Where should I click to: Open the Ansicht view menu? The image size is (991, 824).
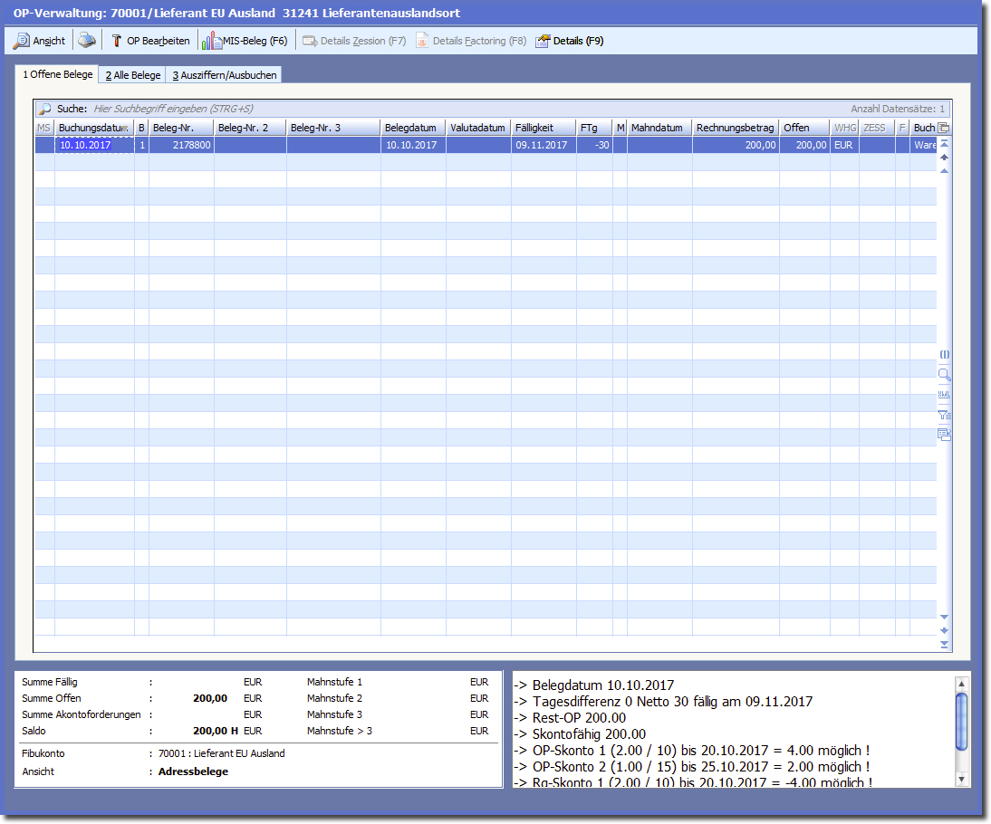coord(39,41)
